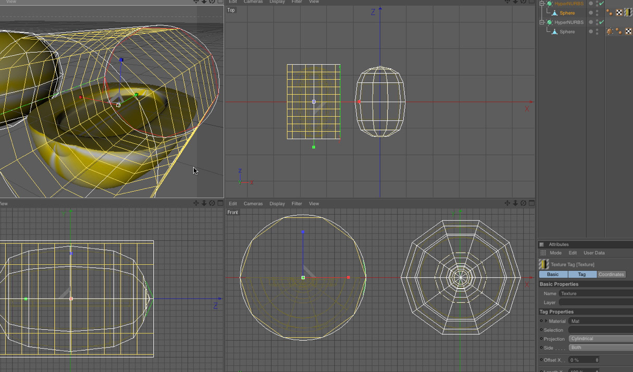Click the empty Layer field
Screen dimensions: 633x372
pos(595,302)
